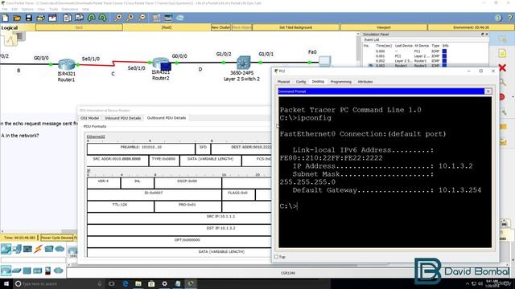Click the [Root] navigation bar button
Viewport: 515px width, 289px height.
tap(167, 27)
